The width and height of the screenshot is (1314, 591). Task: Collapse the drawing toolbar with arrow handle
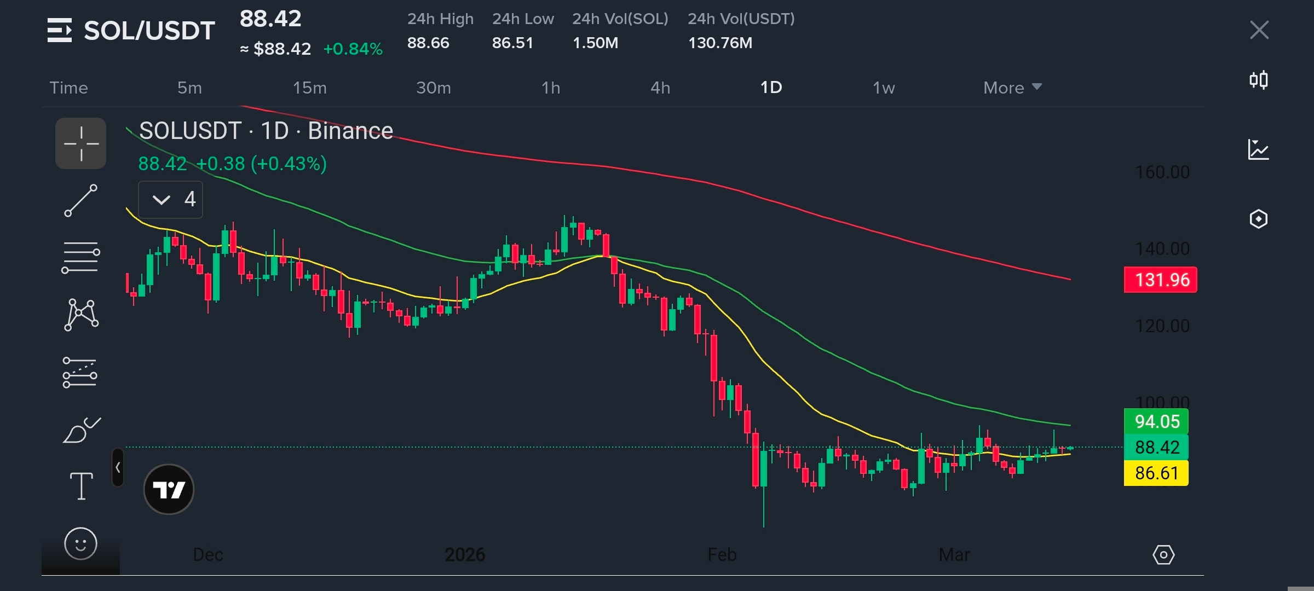pyautogui.click(x=118, y=467)
